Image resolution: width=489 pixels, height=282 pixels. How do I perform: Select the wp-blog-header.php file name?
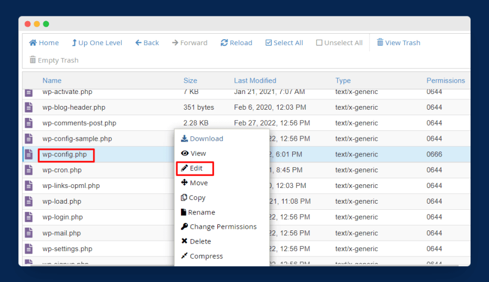pyautogui.click(x=74, y=107)
